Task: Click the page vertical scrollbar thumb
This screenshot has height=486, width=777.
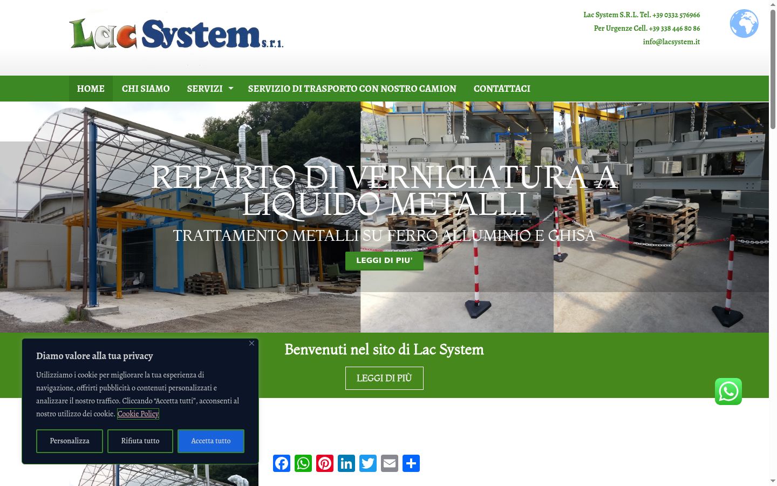Action: point(773,69)
